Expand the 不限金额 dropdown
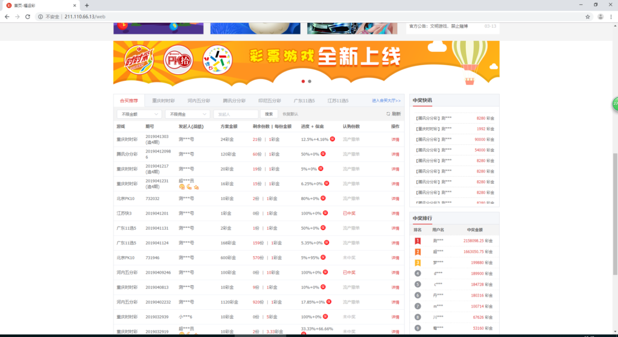 [x=139, y=114]
